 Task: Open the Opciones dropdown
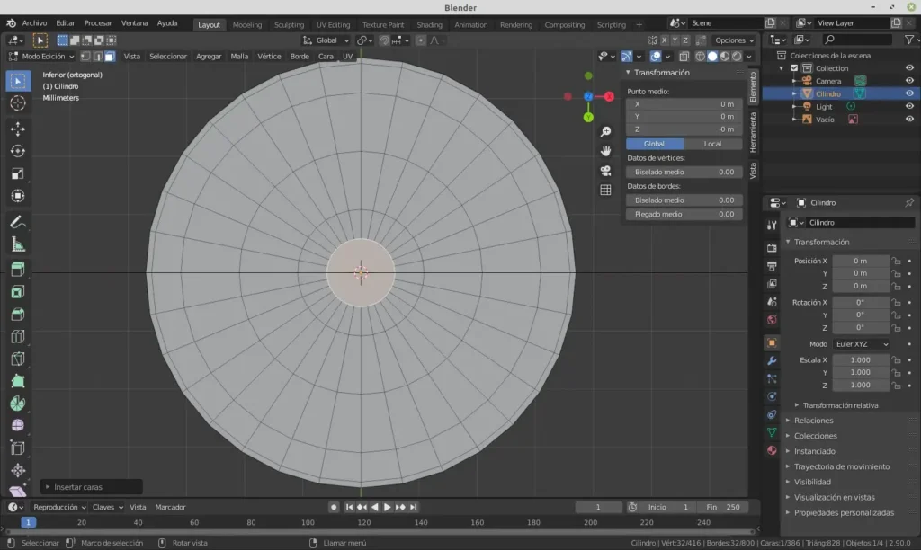coord(734,40)
